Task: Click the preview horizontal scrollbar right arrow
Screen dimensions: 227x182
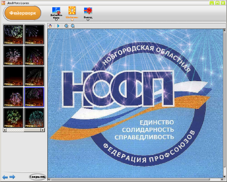Action: [222, 179]
